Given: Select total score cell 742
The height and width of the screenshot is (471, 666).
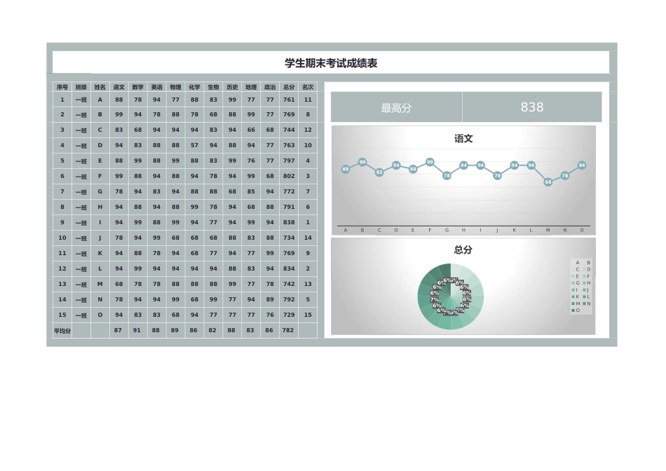Looking at the screenshot, I should [289, 284].
